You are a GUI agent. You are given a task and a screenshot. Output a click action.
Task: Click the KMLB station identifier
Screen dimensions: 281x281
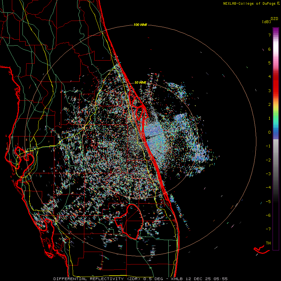(x=177, y=279)
